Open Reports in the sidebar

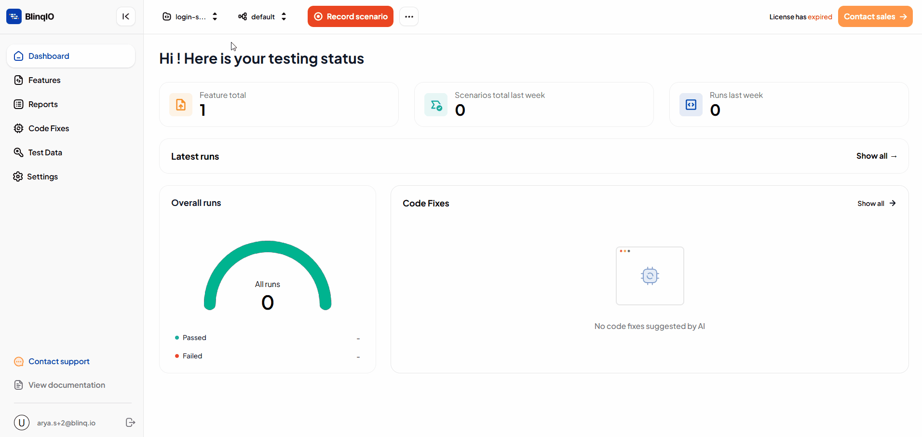tap(71, 104)
